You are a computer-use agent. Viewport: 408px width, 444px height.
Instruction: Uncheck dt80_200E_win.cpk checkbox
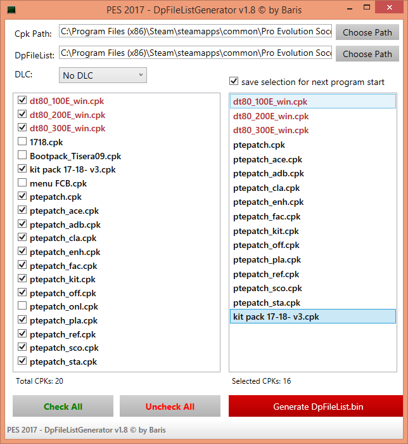click(x=22, y=114)
